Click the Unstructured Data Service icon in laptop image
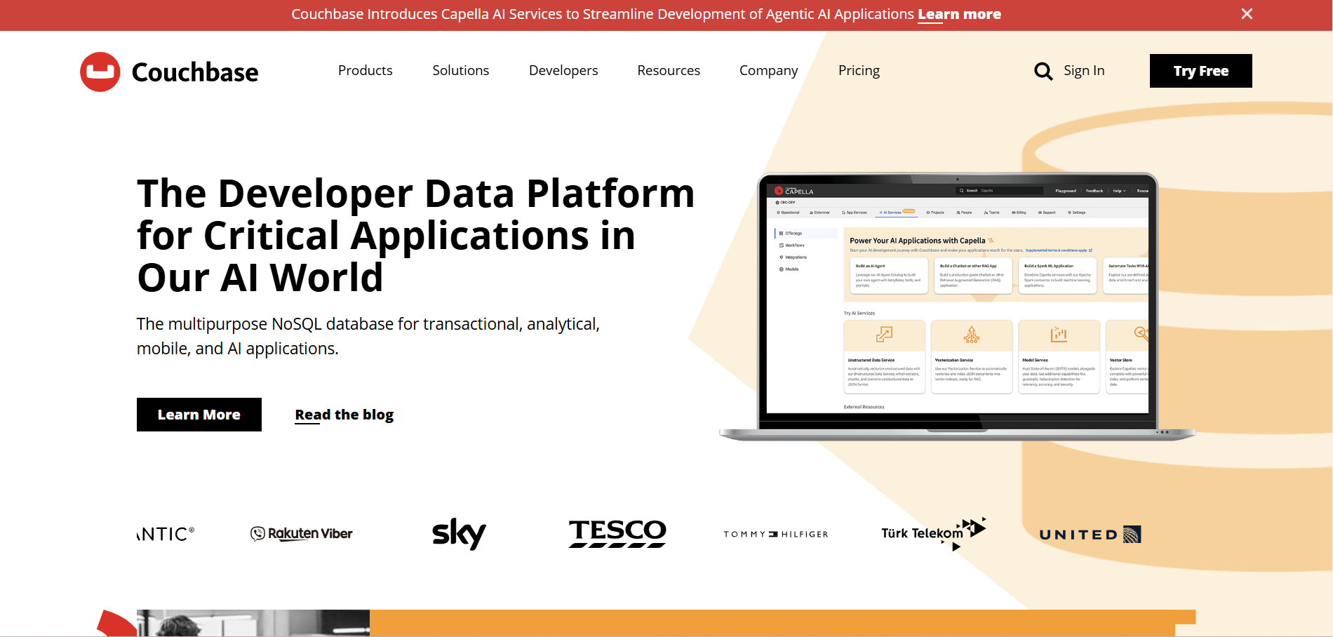The height and width of the screenshot is (637, 1333). (x=884, y=335)
